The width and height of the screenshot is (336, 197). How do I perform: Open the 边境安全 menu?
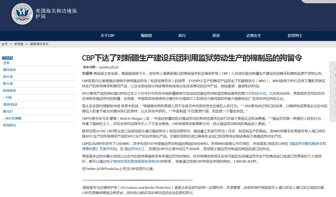coord(254,35)
